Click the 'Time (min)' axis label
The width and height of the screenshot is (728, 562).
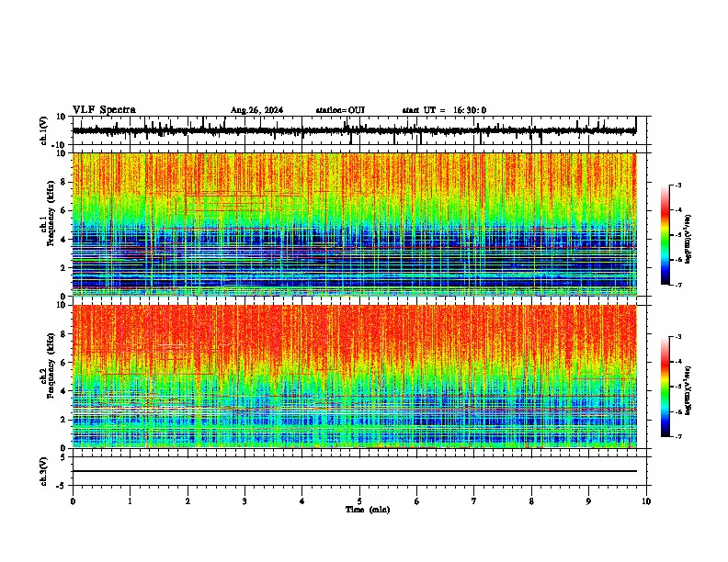point(368,510)
